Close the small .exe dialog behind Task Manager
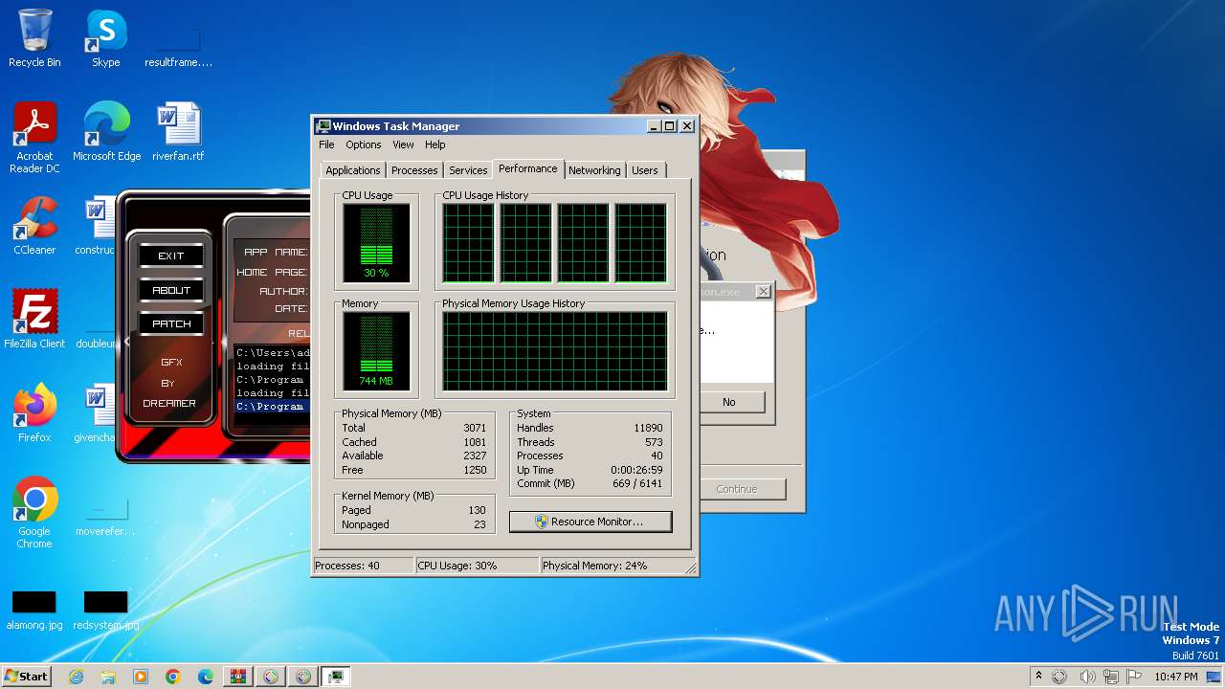 (763, 292)
